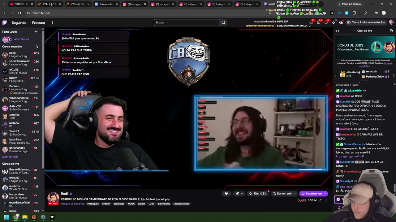Open 4rthurTV channel in sidebar
Image resolution: width=396 pixels, height=222 pixels.
21,108
